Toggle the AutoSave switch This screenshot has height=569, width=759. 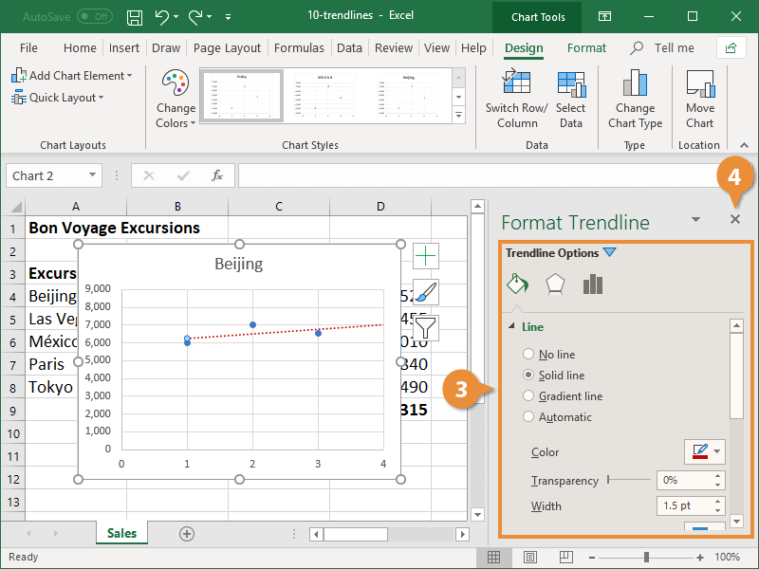95,17
